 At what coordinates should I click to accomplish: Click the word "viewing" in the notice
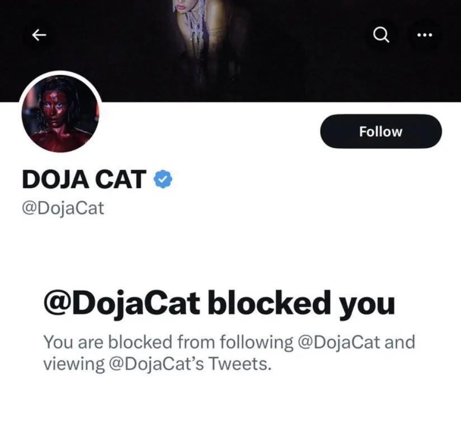pos(73,364)
